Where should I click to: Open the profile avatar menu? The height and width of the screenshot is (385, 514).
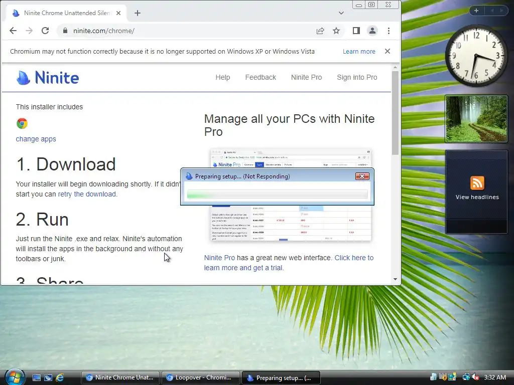(372, 31)
